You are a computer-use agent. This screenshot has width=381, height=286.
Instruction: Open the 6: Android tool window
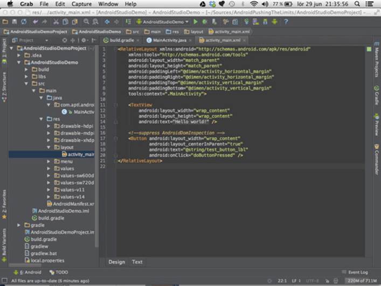click(27, 273)
